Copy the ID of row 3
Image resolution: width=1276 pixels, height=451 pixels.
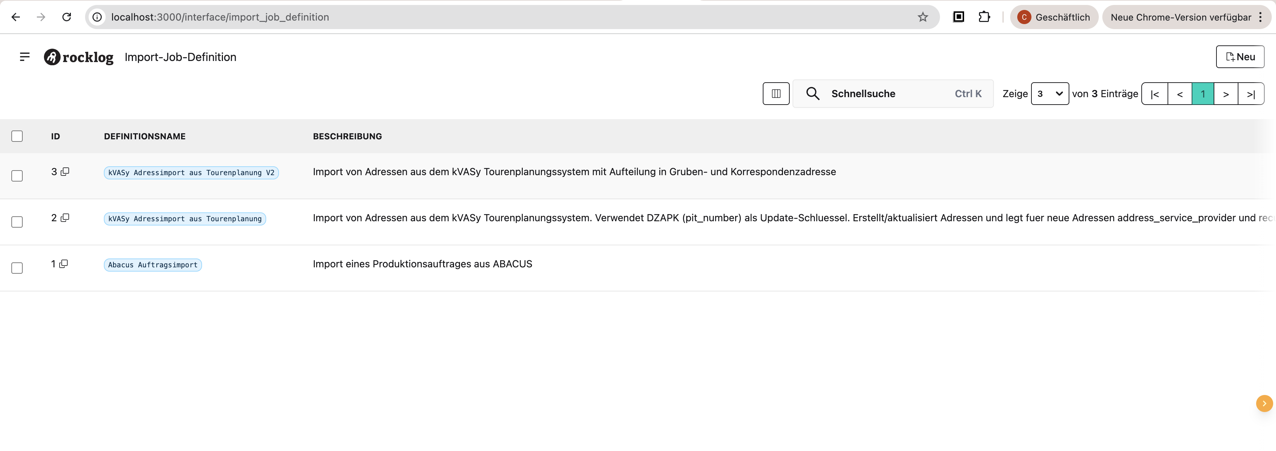[65, 172]
